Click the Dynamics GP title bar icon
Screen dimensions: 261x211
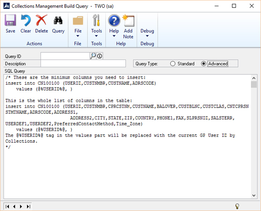click(7, 6)
